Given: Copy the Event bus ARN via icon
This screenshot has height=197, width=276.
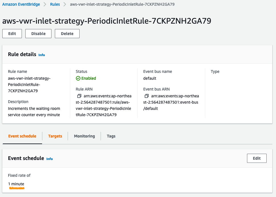Looking at the screenshot, I should tap(147, 96).
